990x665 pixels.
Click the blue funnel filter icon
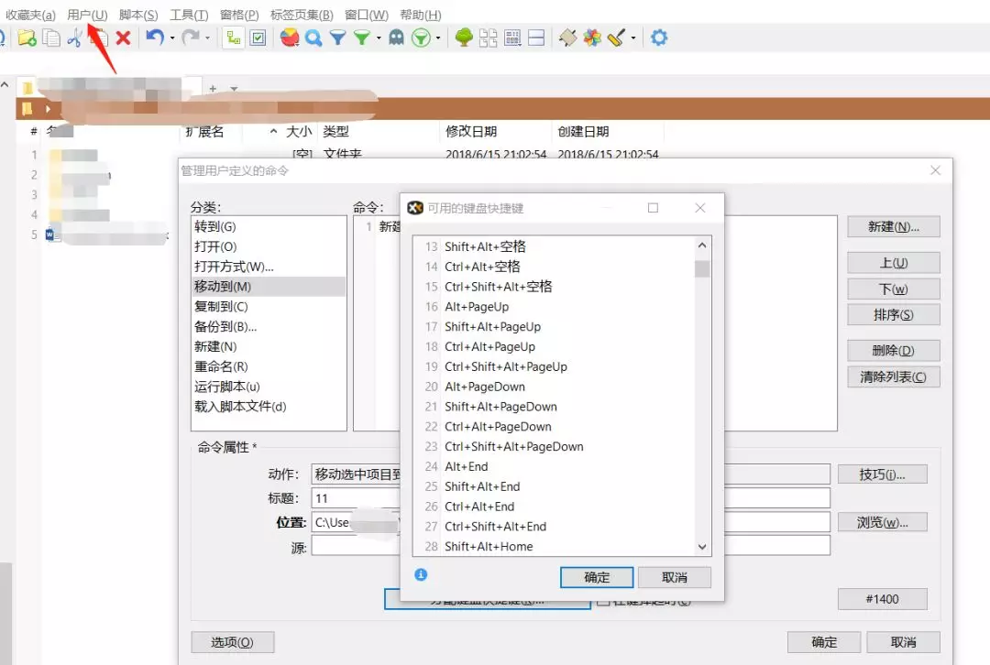(337, 38)
